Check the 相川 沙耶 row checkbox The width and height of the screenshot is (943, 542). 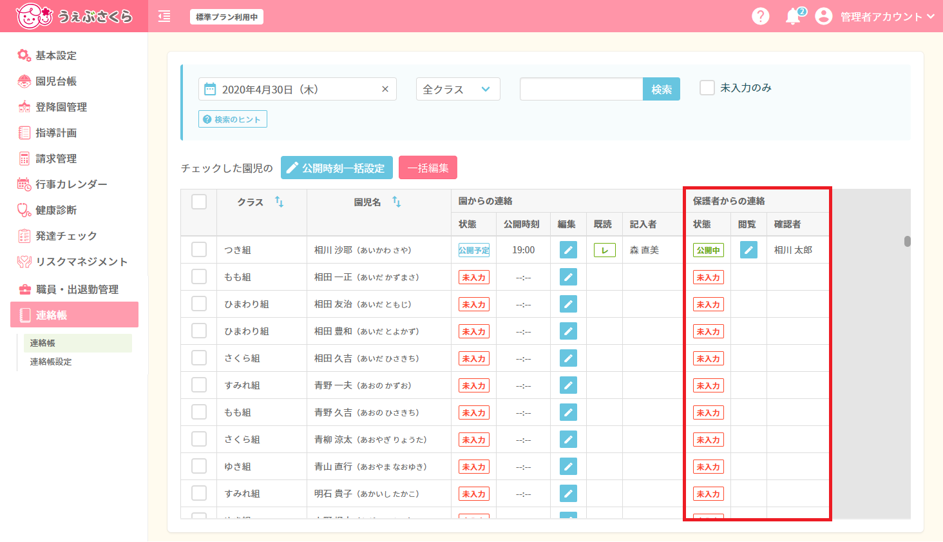click(199, 249)
